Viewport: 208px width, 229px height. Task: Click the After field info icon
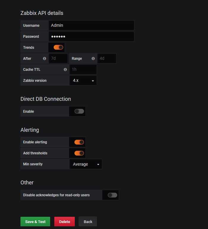[x=45, y=58]
